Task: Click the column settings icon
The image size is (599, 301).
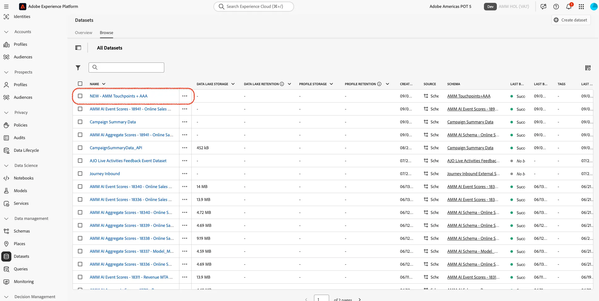Action: (x=588, y=68)
